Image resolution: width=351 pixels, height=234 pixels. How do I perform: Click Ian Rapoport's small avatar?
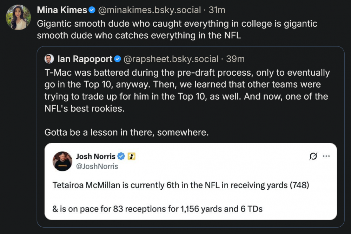coord(49,59)
